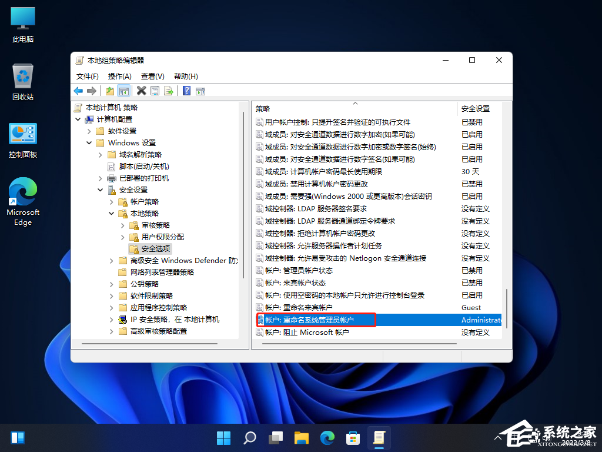Image resolution: width=602 pixels, height=452 pixels.
Task: Click the blue Help question mark icon
Action: pyautogui.click(x=186, y=91)
